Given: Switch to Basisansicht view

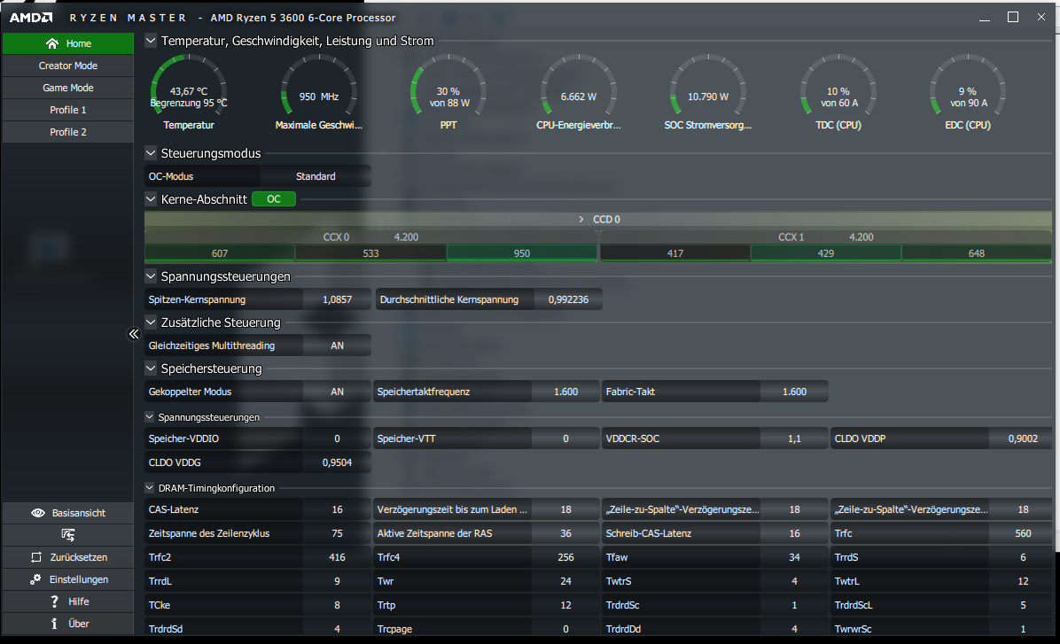Looking at the screenshot, I should pyautogui.click(x=67, y=513).
